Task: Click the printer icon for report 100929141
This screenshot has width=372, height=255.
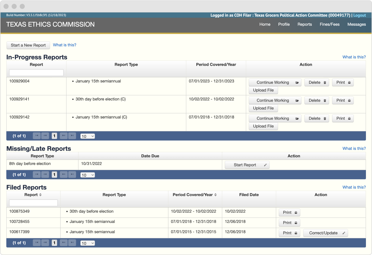Action: point(350,100)
